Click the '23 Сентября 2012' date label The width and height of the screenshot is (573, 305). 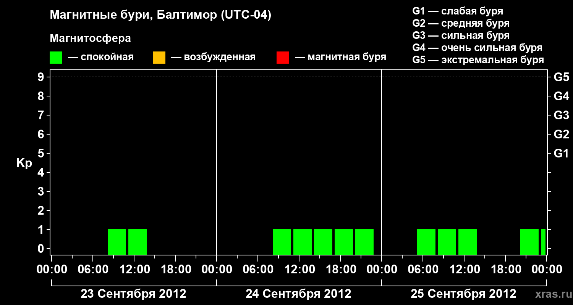click(x=133, y=294)
